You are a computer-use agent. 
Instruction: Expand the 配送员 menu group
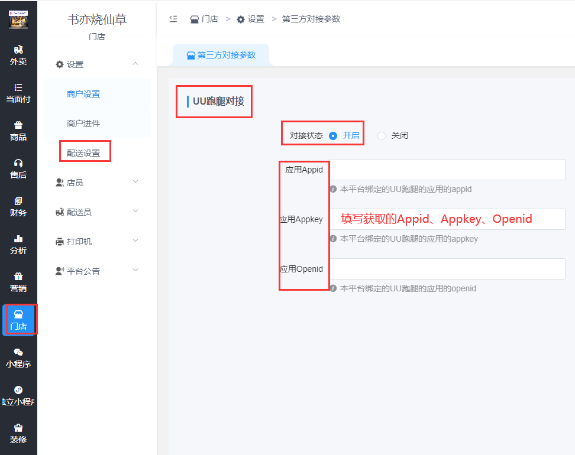pos(97,212)
